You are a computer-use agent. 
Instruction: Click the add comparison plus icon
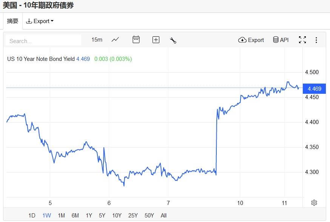pyautogui.click(x=156, y=40)
